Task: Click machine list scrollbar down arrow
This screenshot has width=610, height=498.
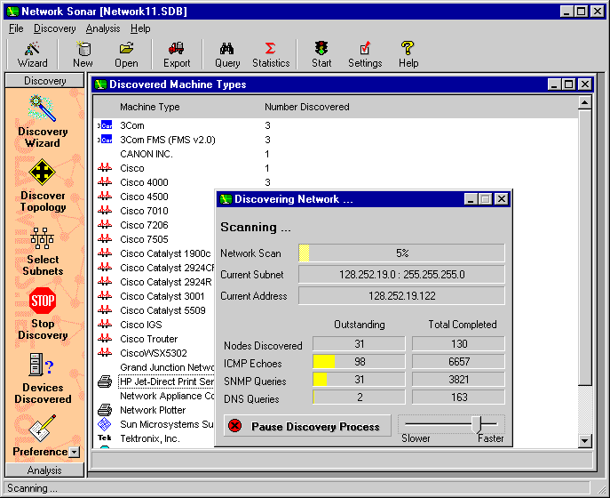Action: pyautogui.click(x=585, y=441)
